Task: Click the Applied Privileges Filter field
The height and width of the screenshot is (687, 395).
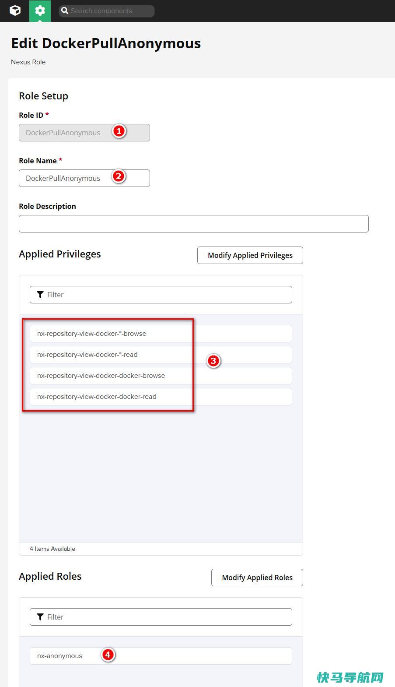Action: 161,295
